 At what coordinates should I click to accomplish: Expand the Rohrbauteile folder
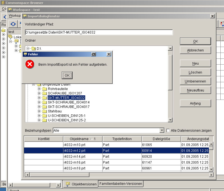(x=39, y=89)
